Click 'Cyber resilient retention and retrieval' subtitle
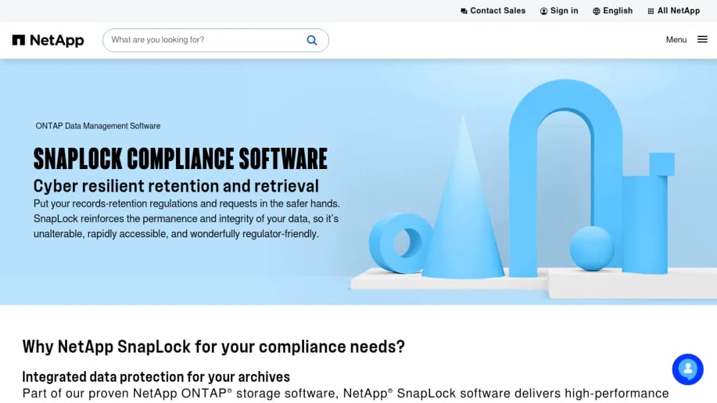This screenshot has width=717, height=403. pyautogui.click(x=176, y=186)
